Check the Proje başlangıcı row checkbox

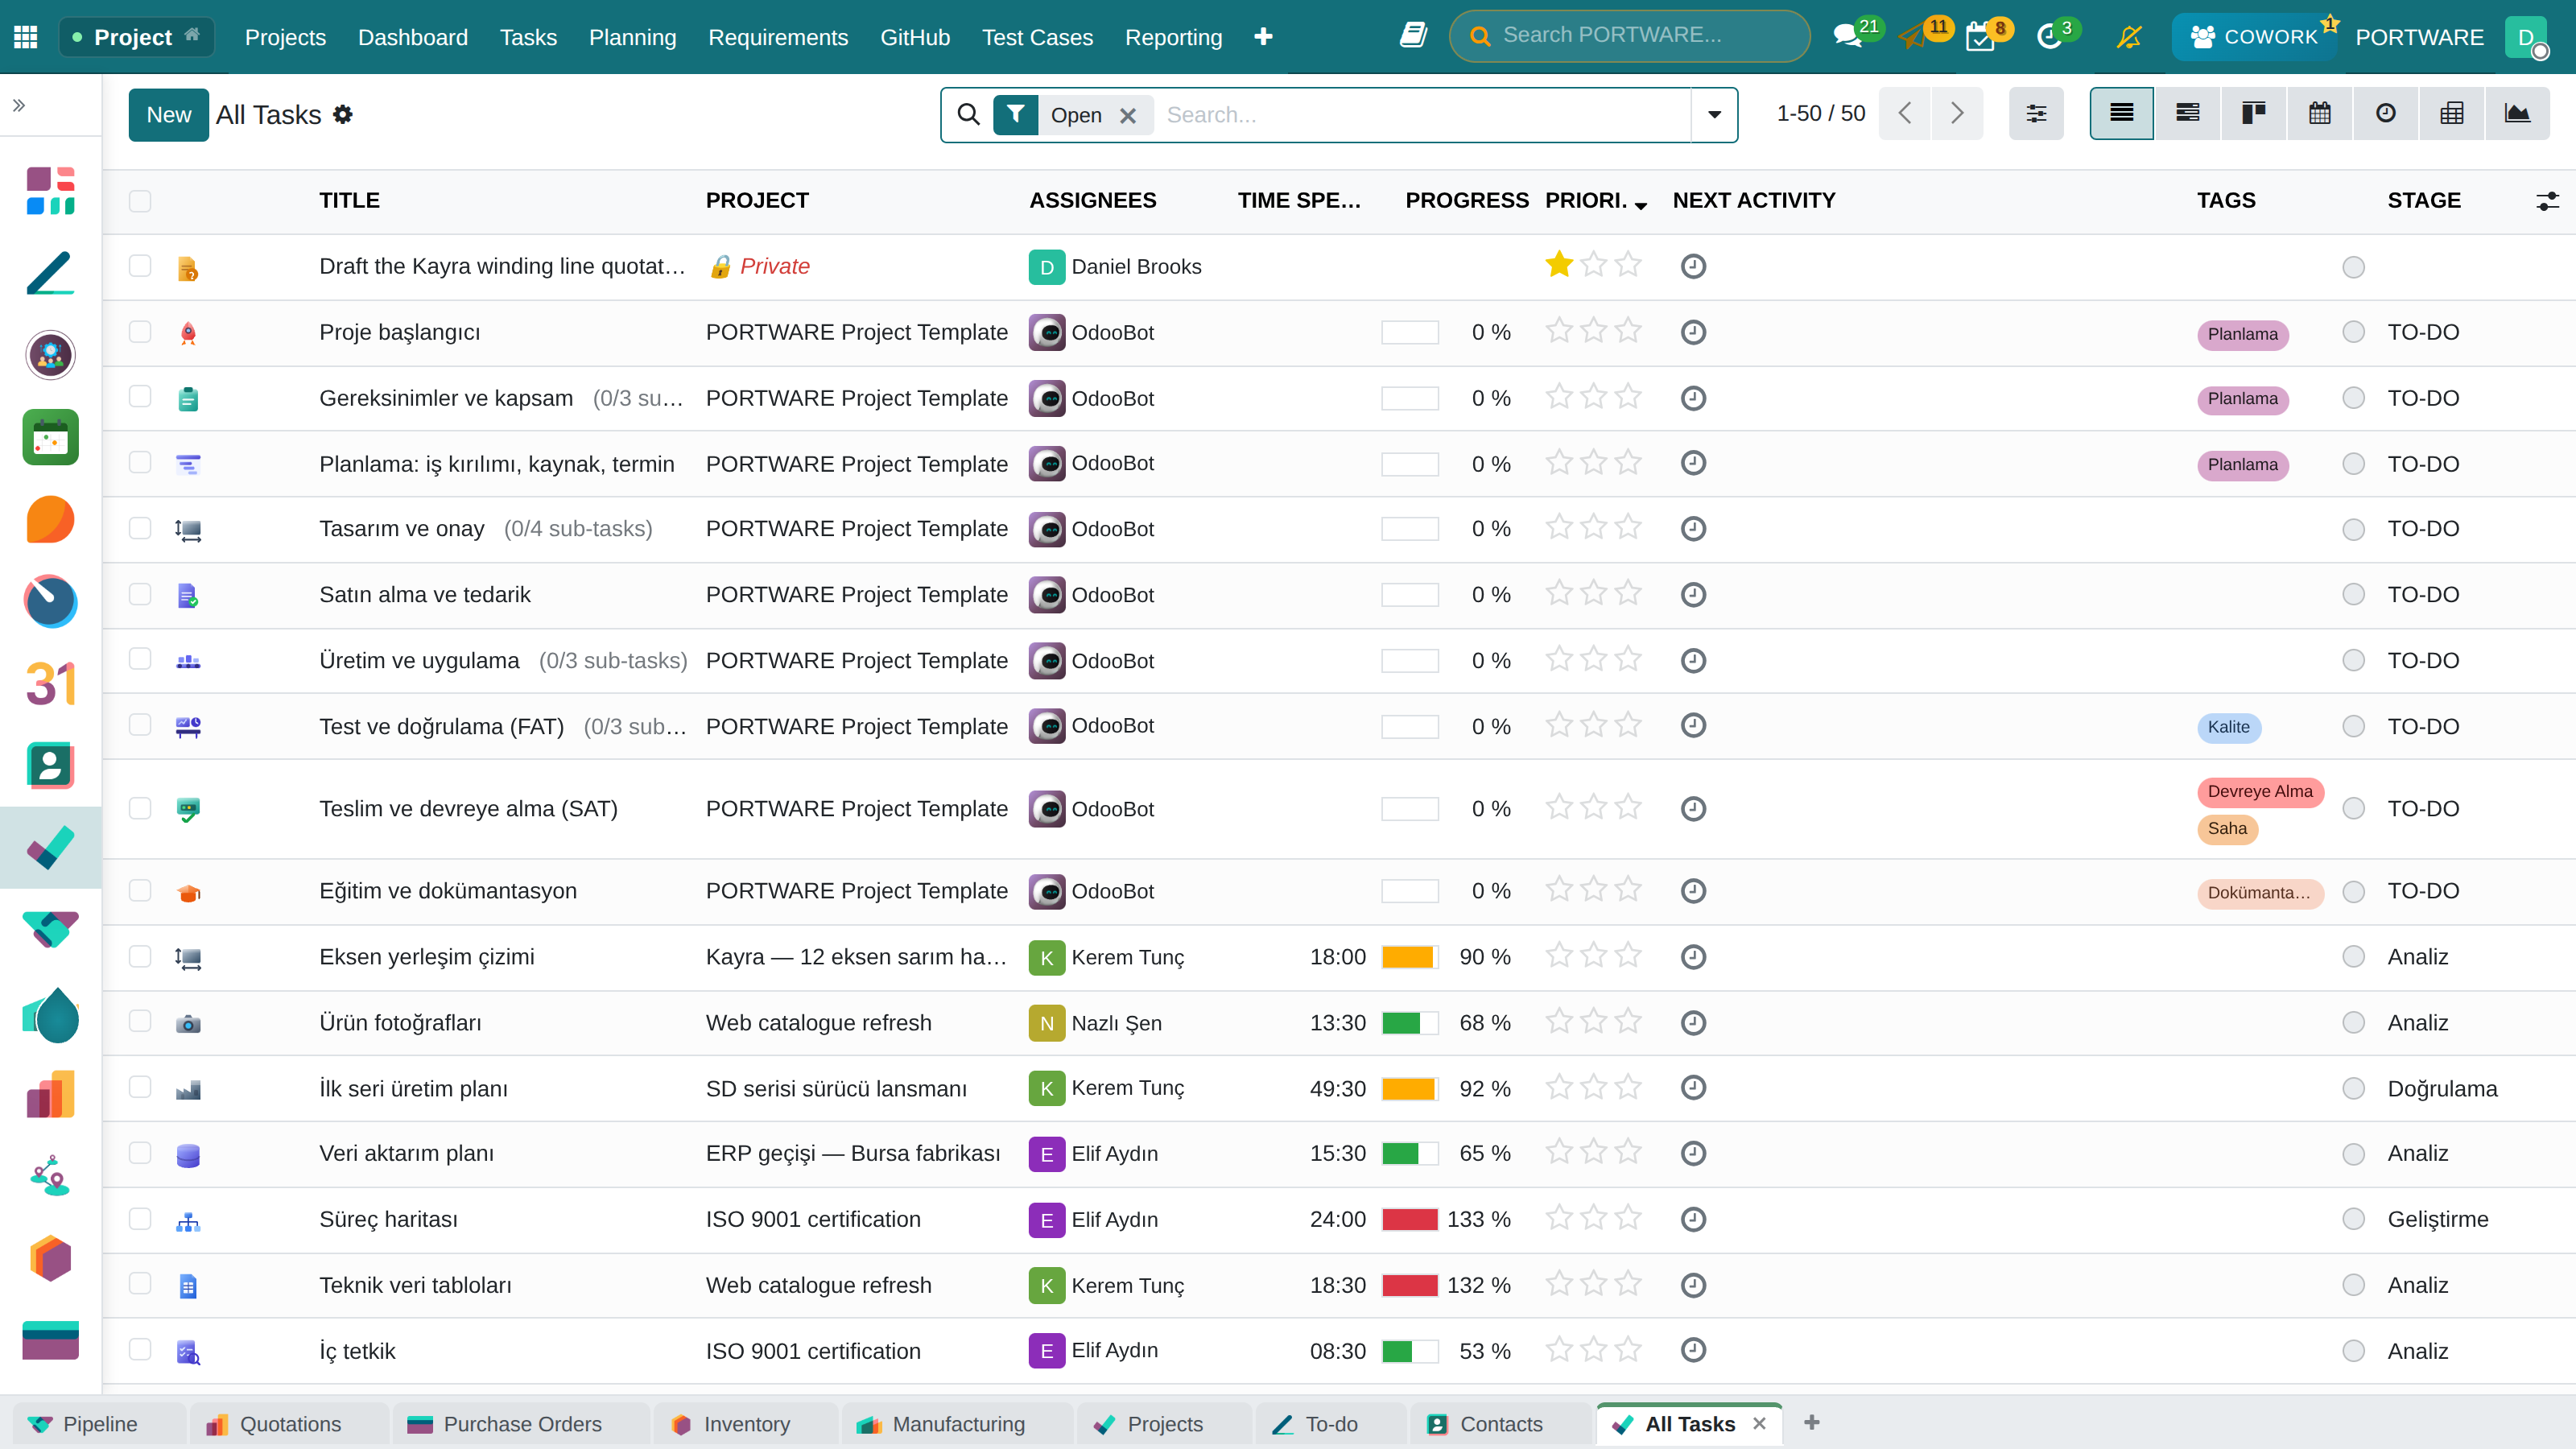pos(140,332)
